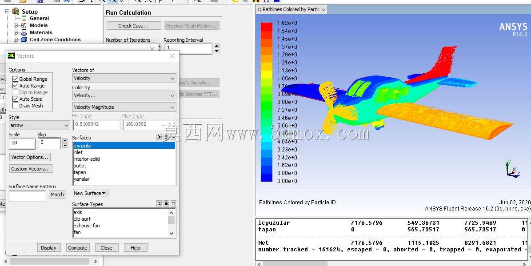The width and height of the screenshot is (531, 266).
Task: Click the Materials flask icon
Action: [24, 32]
